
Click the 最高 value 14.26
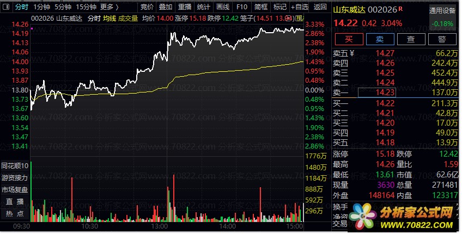(385, 164)
